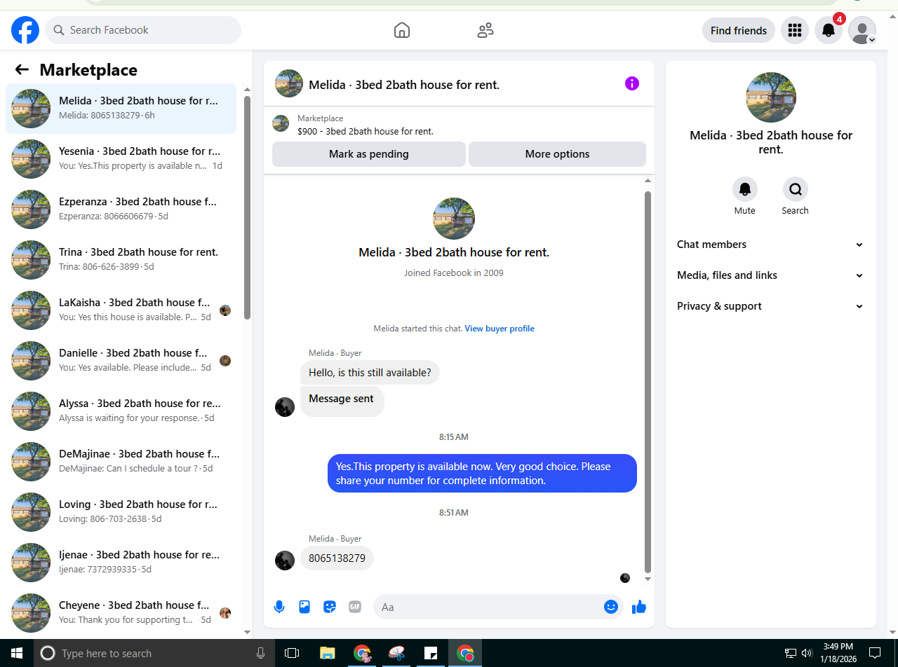Click the taskbar microphone search icon
The width and height of the screenshot is (898, 667).
pos(261,653)
